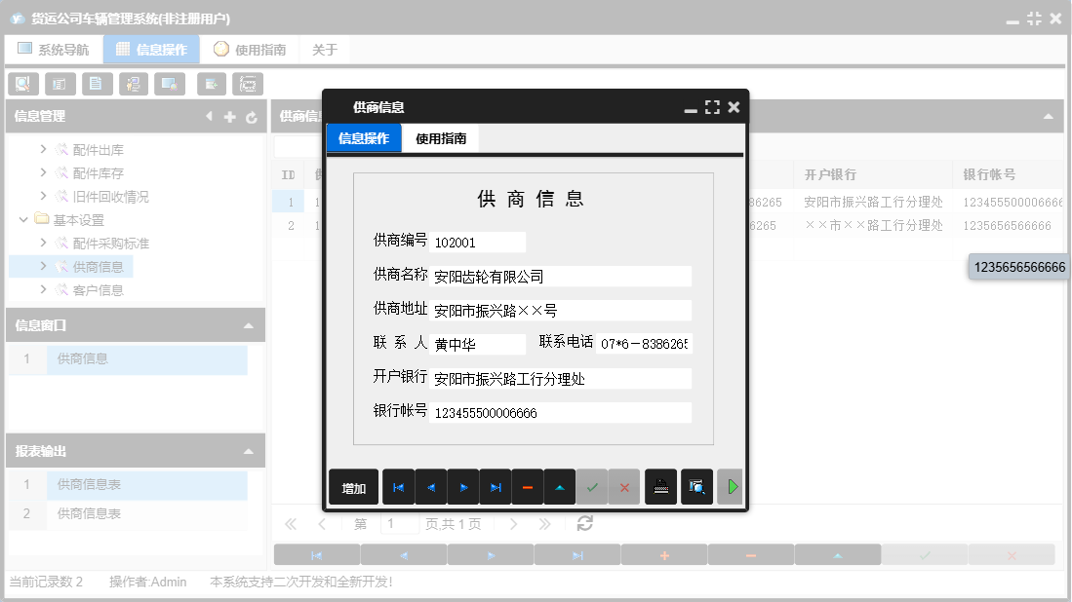Jump to the last record in supplier dialog

tap(495, 487)
